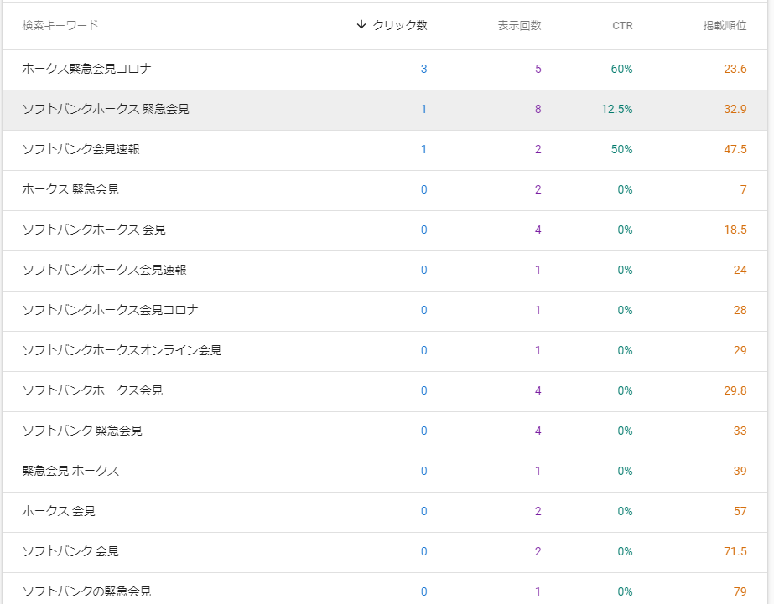Click the 50% CTR value
The height and width of the screenshot is (604, 774).
coord(621,149)
